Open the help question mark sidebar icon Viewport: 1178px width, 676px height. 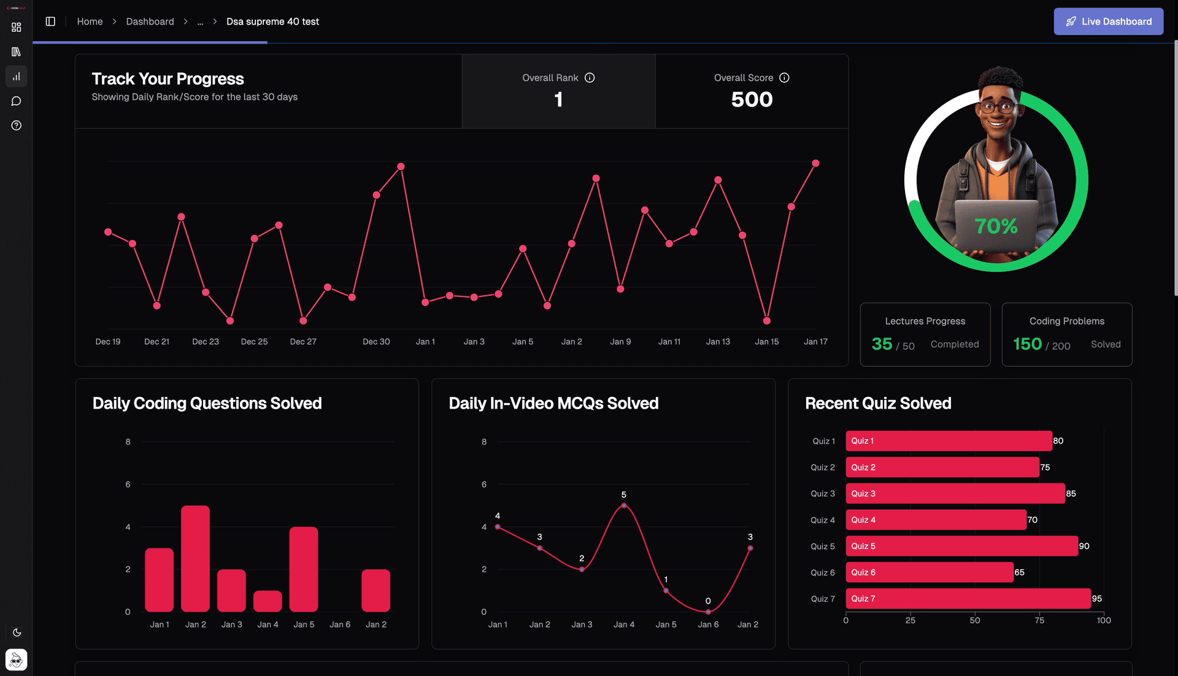click(x=17, y=126)
